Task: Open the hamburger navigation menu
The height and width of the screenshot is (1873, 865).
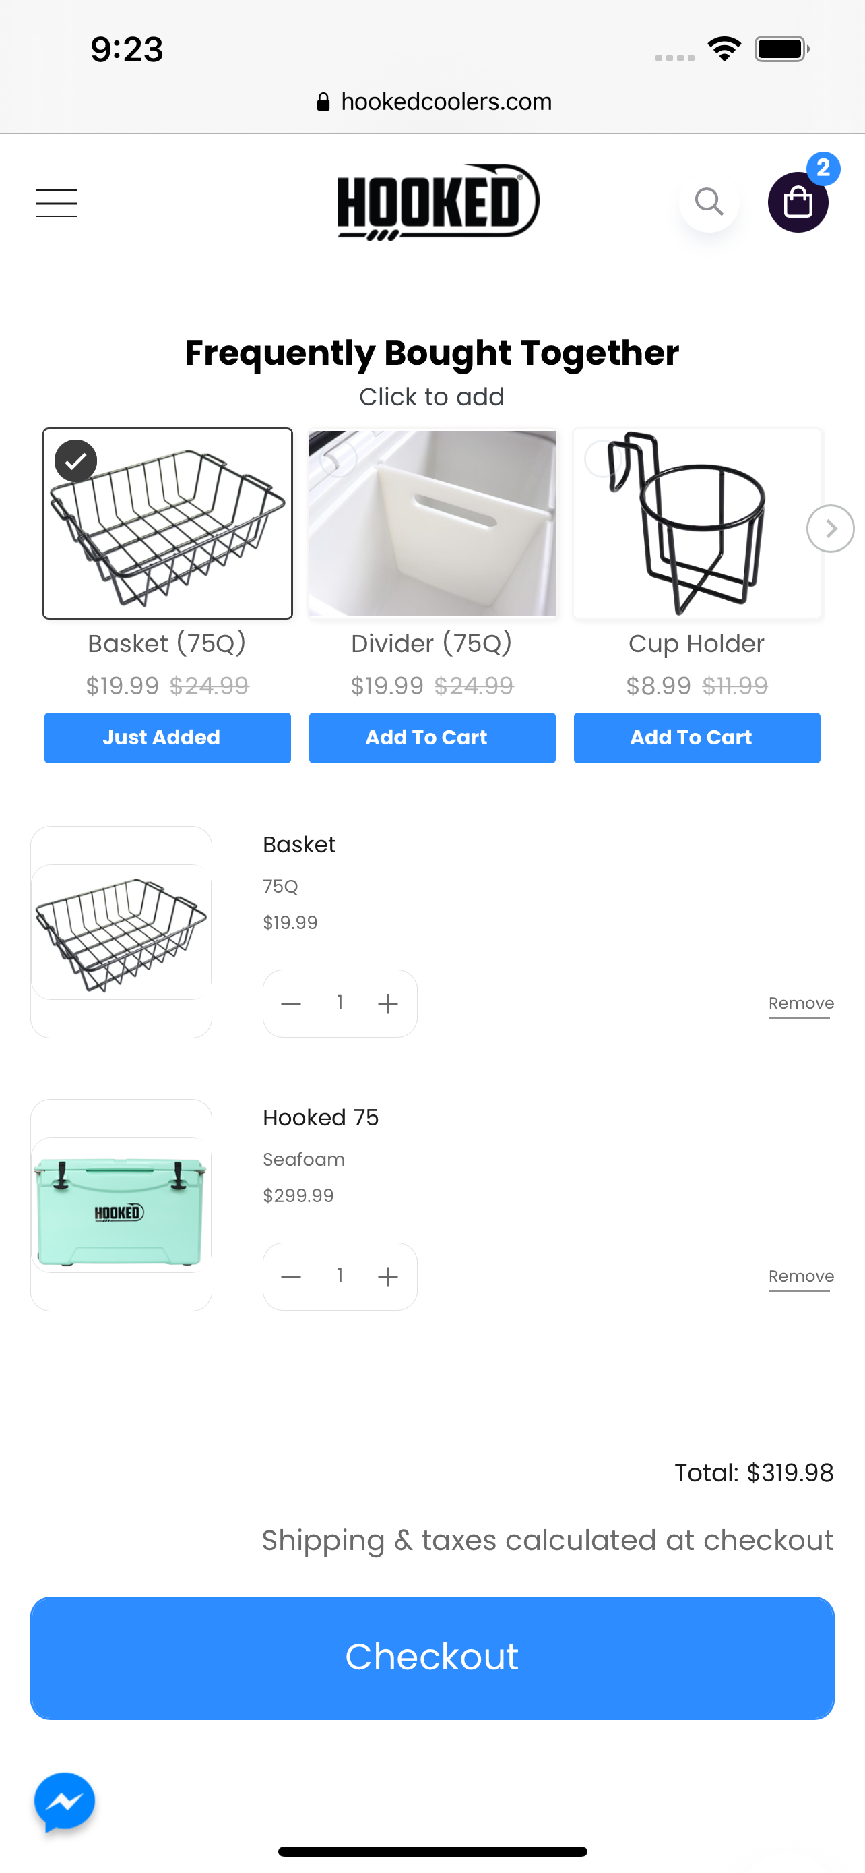Action: [57, 203]
